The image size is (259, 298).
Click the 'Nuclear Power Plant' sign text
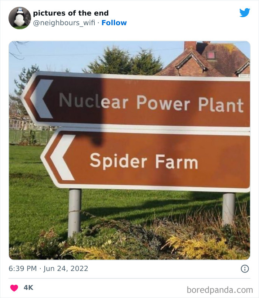[x=151, y=103]
